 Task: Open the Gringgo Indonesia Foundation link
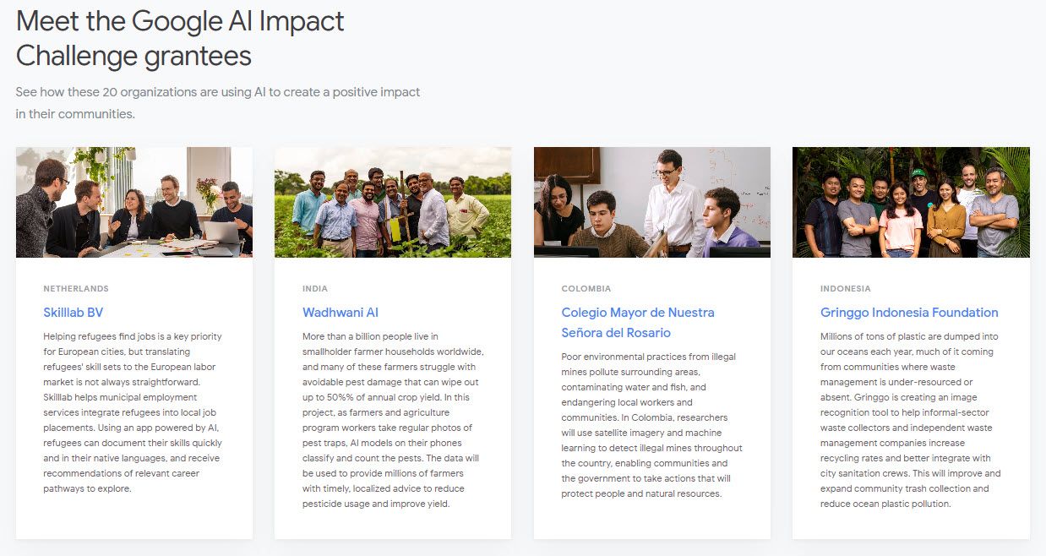(x=909, y=313)
